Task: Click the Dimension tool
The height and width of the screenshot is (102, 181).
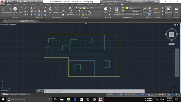Action: [57, 10]
